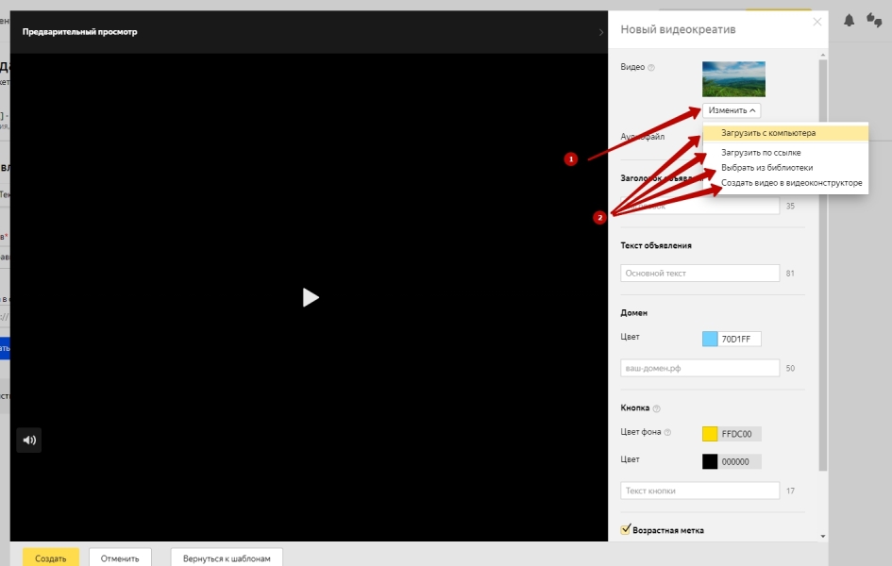Select Загрузить с компьютера option
This screenshot has width=892, height=566.
point(767,133)
